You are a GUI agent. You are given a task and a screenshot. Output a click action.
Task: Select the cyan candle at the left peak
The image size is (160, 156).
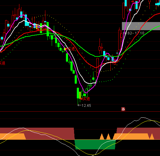(21, 15)
